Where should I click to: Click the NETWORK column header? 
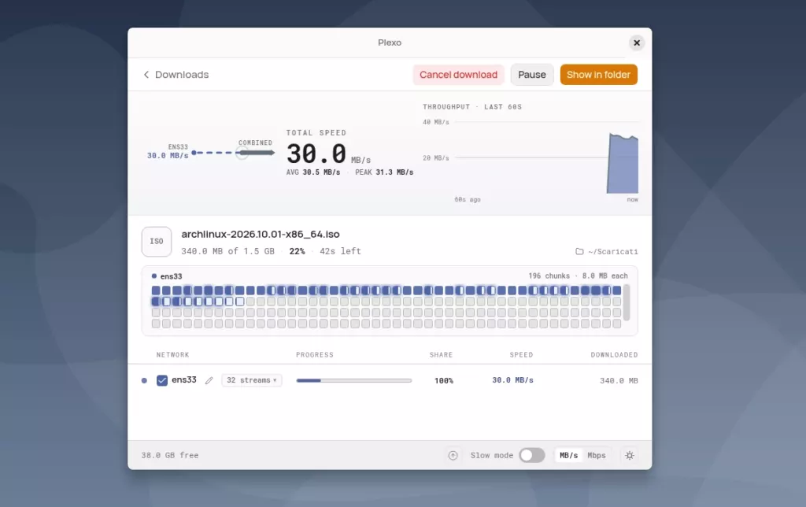[172, 355]
